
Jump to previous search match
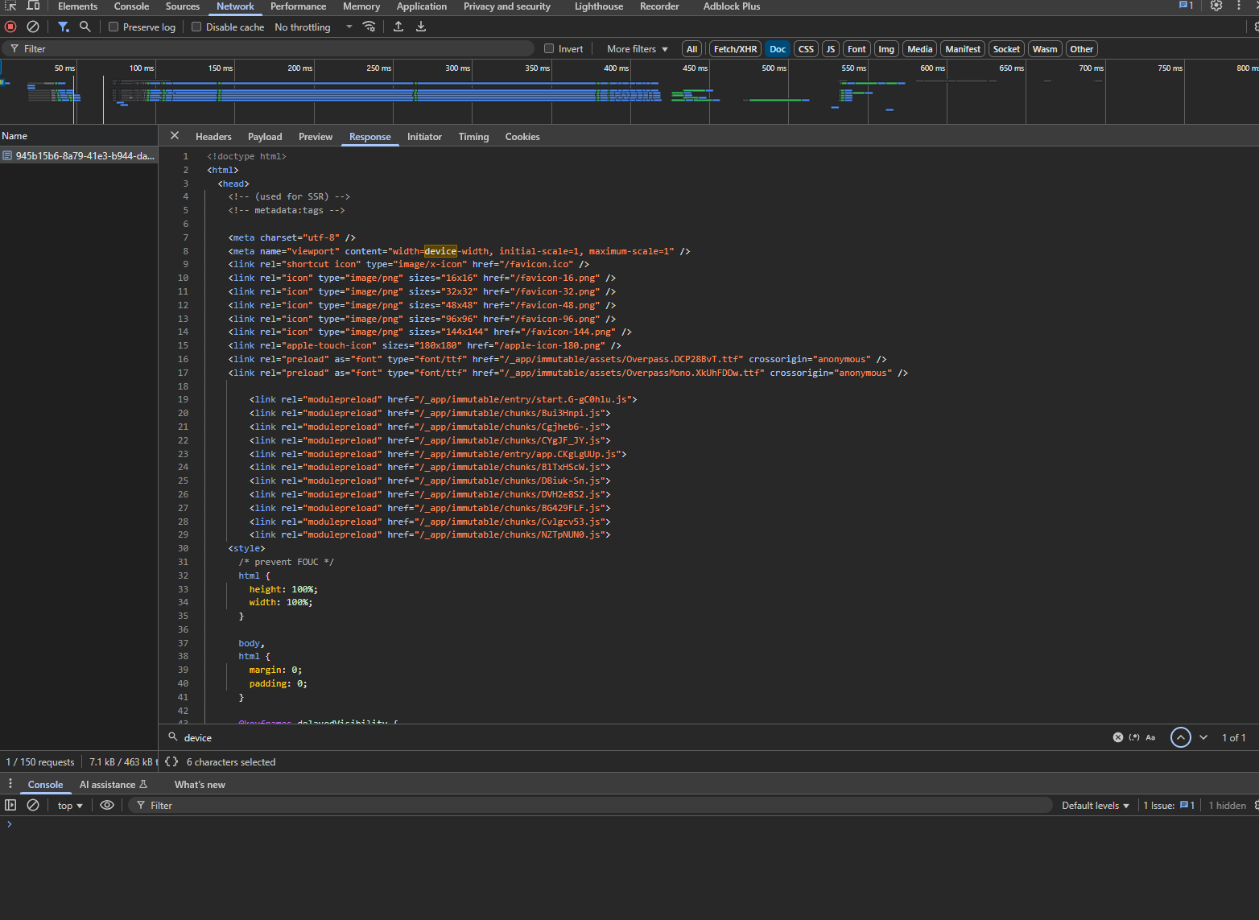(x=1180, y=737)
